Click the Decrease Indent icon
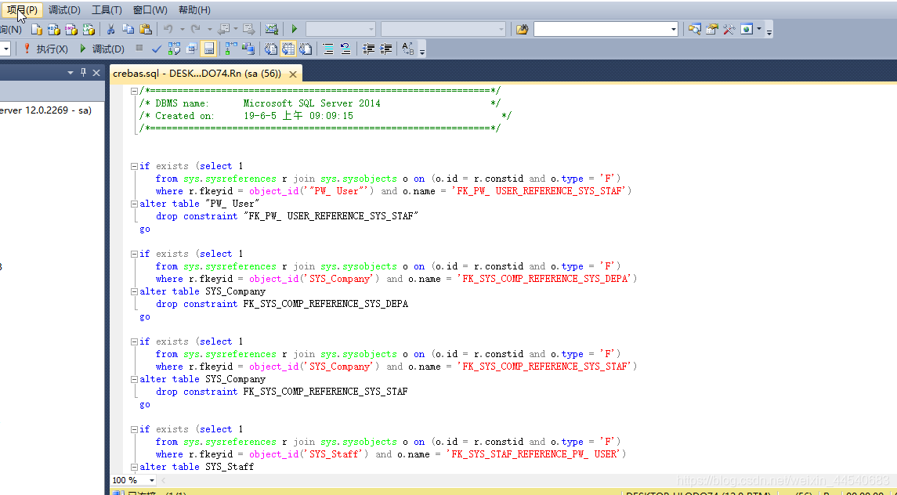 point(368,49)
